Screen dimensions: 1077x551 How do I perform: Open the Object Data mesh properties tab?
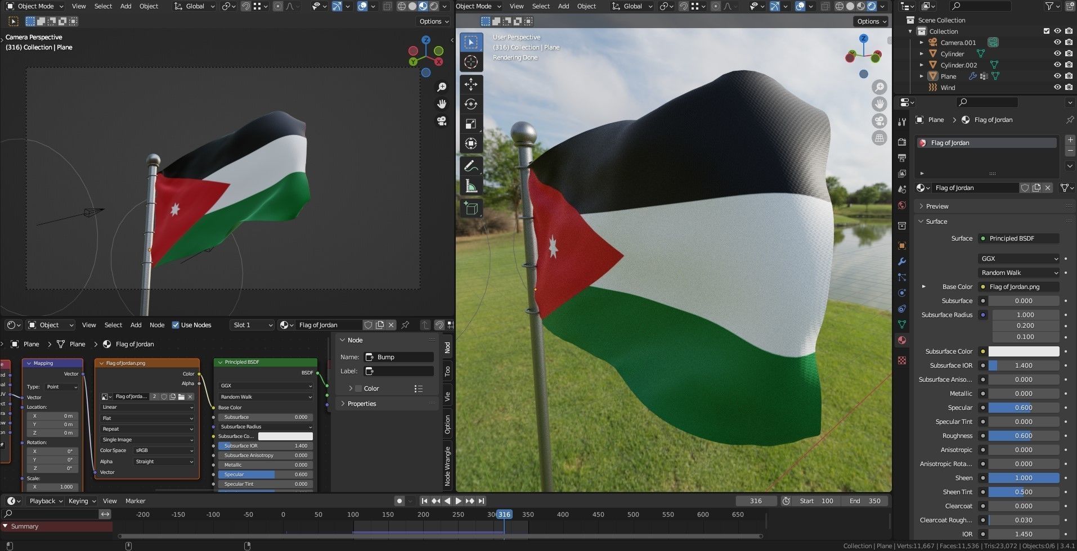click(902, 324)
